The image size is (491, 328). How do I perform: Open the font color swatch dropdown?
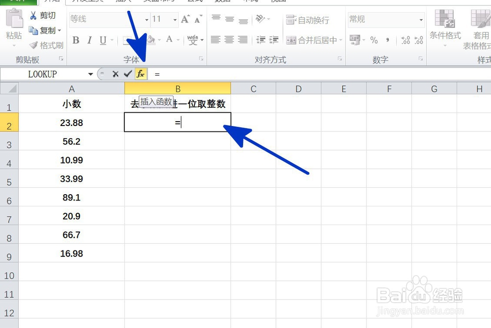click(x=177, y=40)
